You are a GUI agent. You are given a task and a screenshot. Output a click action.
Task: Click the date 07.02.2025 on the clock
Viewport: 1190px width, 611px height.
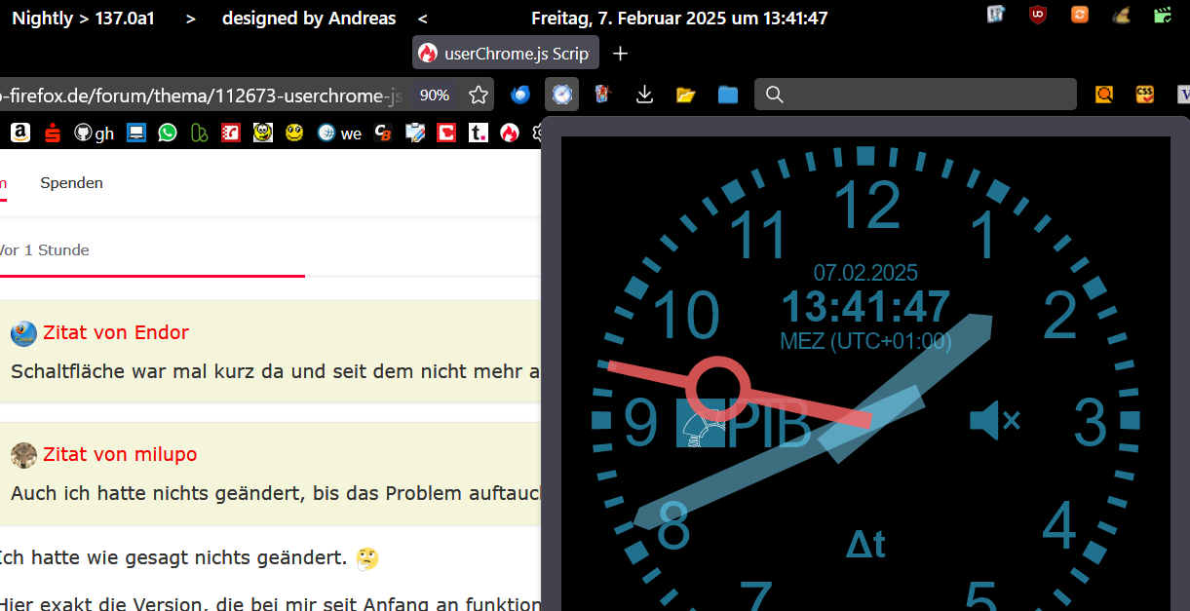[x=865, y=273]
